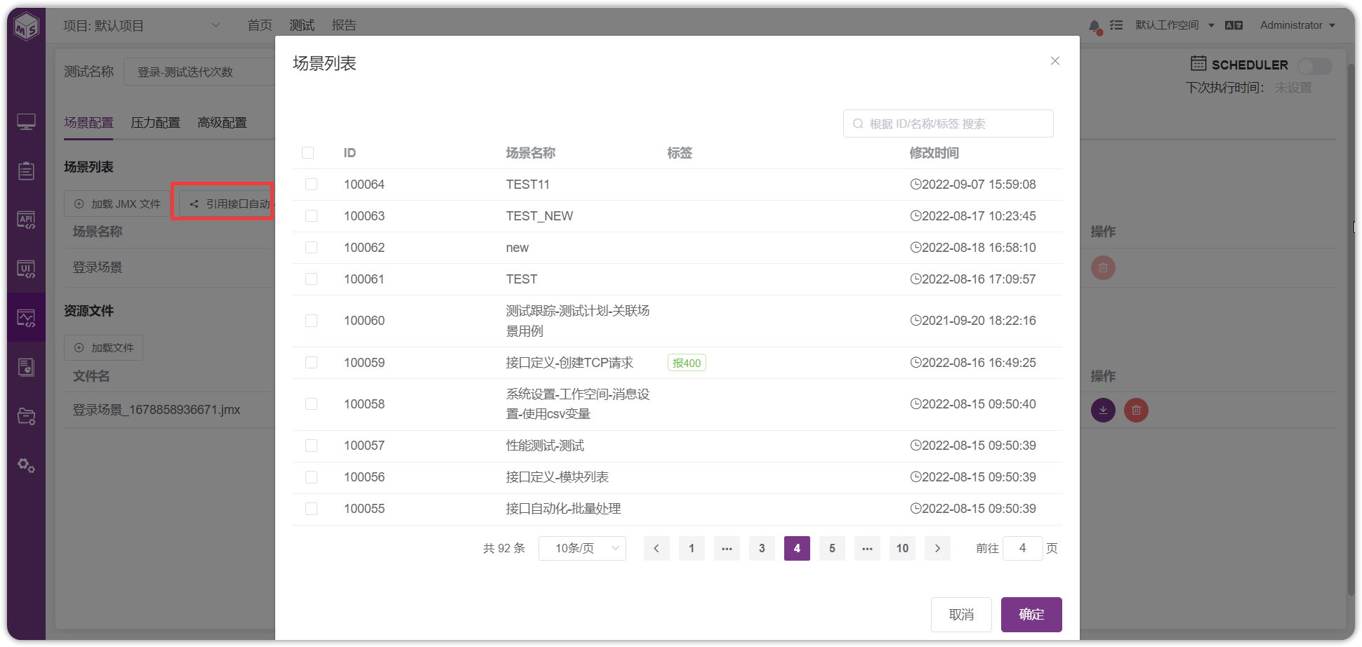Viewport: 1362px width, 647px height.
Task: Switch to the 压力配置 tab
Action: pyautogui.click(x=155, y=123)
